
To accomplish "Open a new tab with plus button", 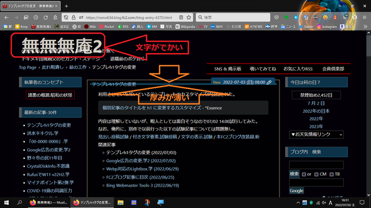I will pos(66,6).
